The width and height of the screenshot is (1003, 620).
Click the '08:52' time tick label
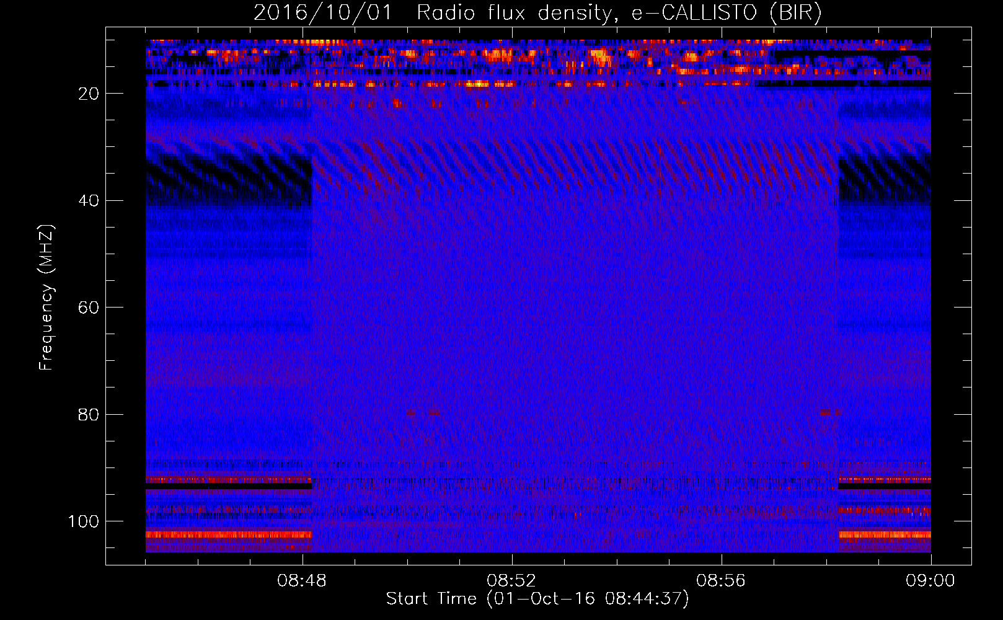511,581
